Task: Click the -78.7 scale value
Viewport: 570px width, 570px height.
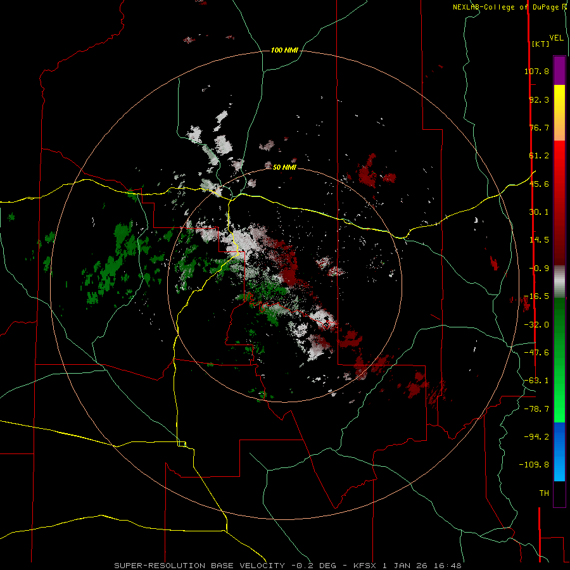Action: pyautogui.click(x=536, y=409)
